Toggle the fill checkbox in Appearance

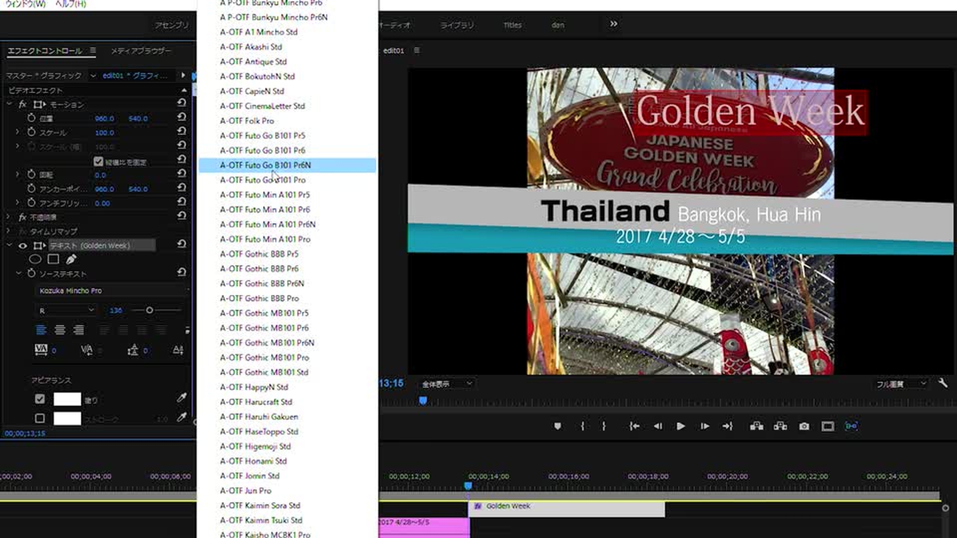click(40, 399)
